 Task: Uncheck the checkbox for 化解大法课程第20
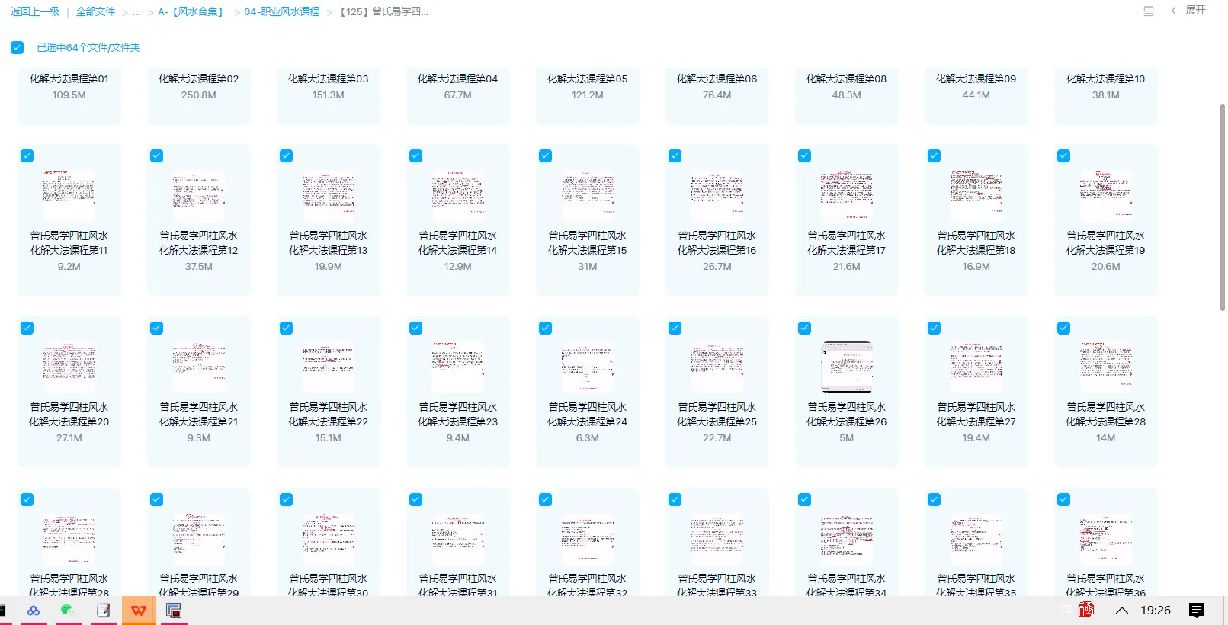tap(27, 328)
